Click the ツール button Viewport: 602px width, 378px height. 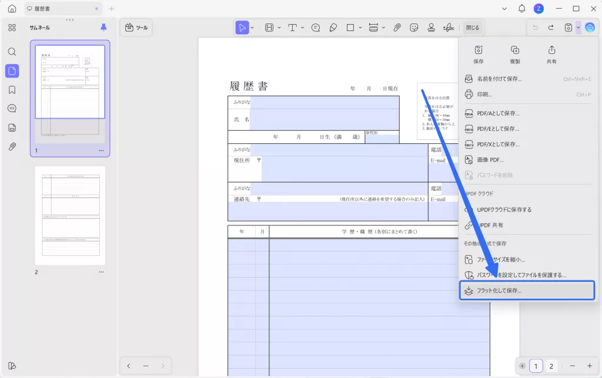click(136, 28)
